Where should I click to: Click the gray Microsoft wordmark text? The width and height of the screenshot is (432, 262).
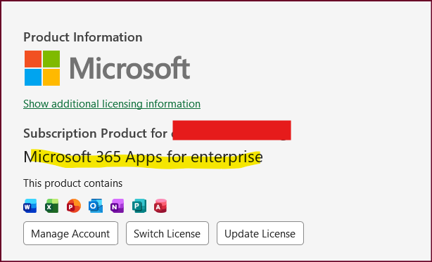pyautogui.click(x=129, y=68)
